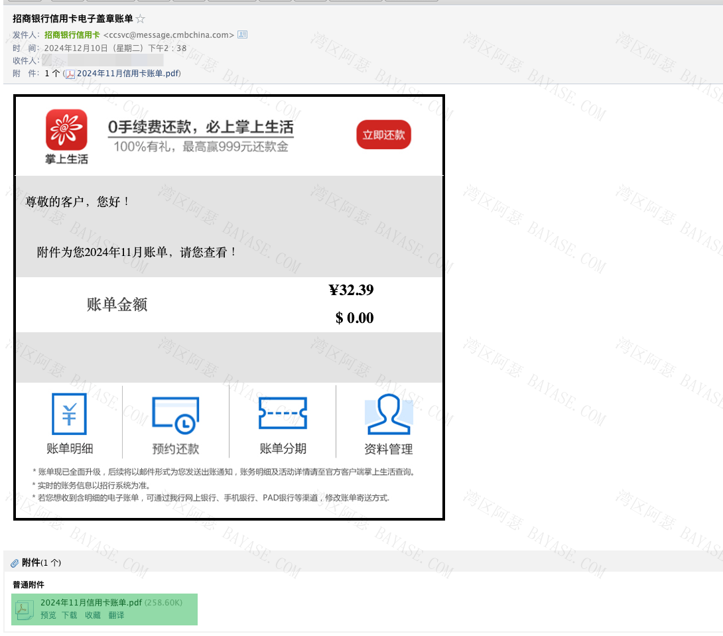Translate the attachment via 翻译
Viewport: 723px width, 636px height.
[x=116, y=615]
